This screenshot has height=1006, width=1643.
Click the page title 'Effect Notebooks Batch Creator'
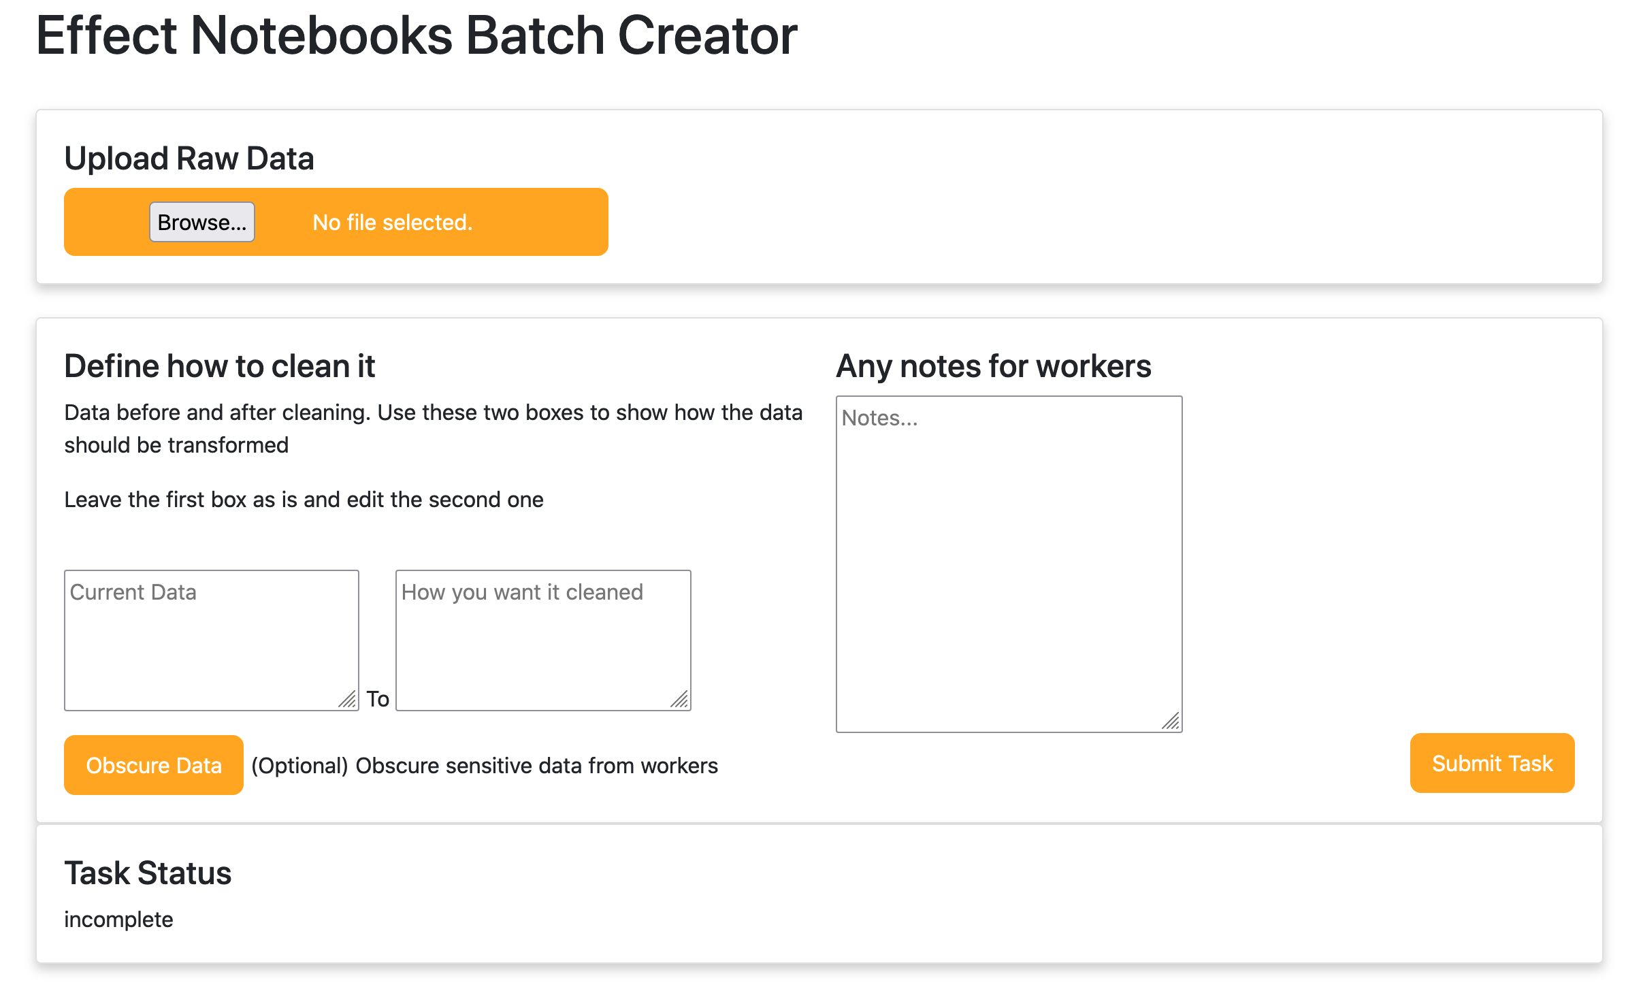pyautogui.click(x=416, y=35)
